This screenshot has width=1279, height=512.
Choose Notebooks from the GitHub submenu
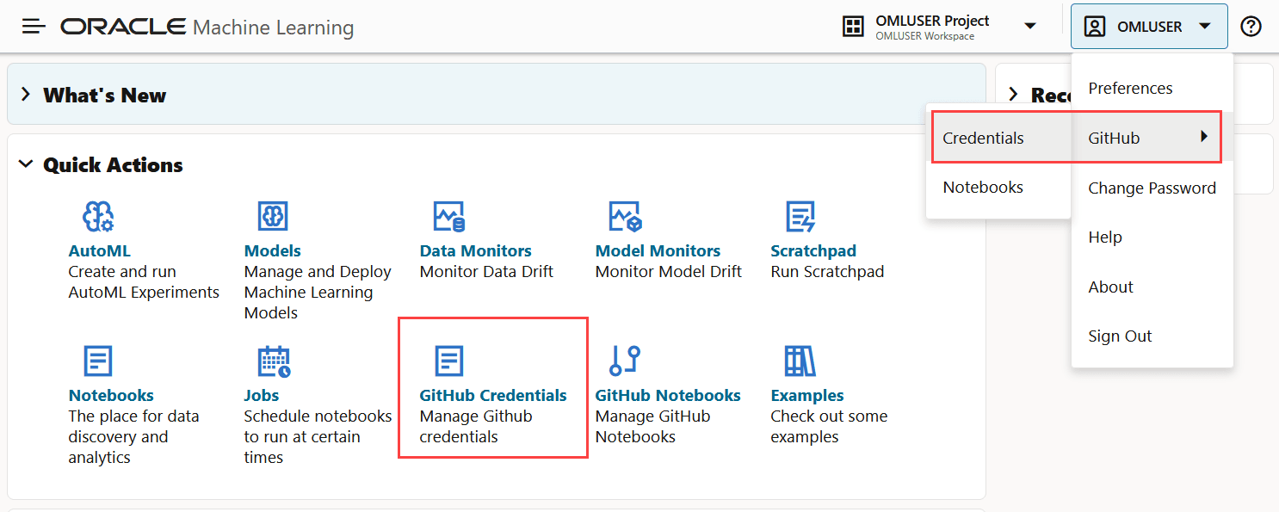pos(998,187)
